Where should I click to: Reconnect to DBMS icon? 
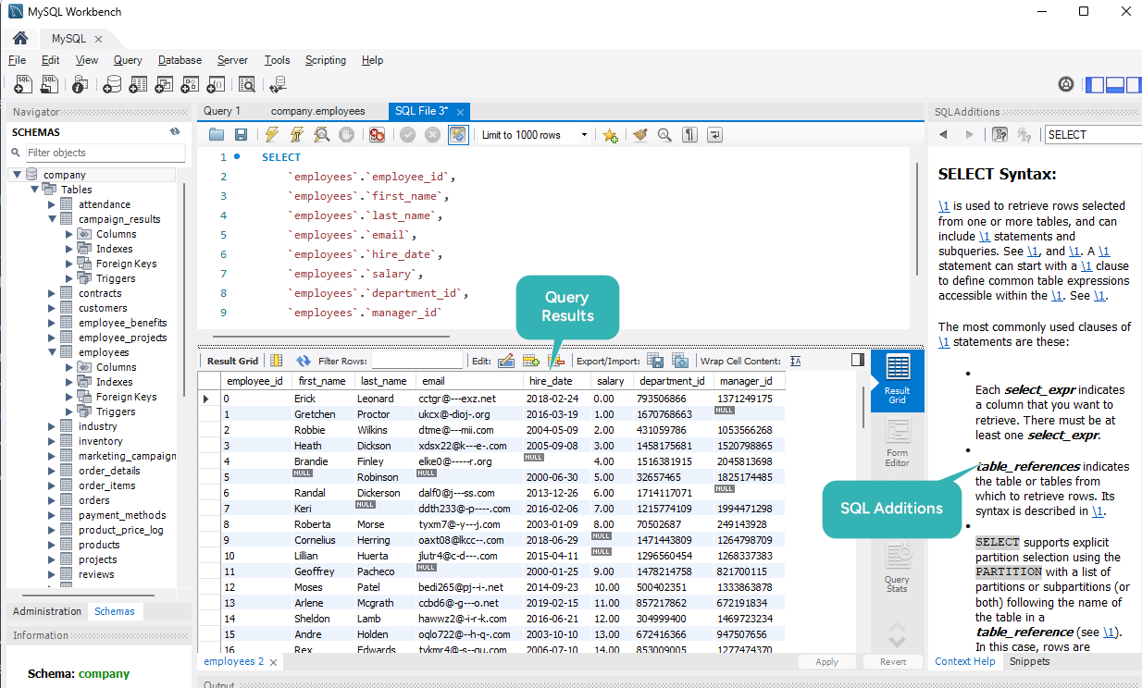278,84
